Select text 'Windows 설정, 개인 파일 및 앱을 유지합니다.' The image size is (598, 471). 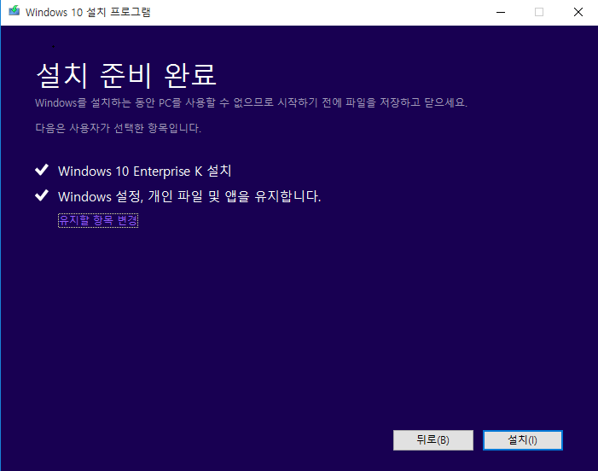[x=189, y=196]
